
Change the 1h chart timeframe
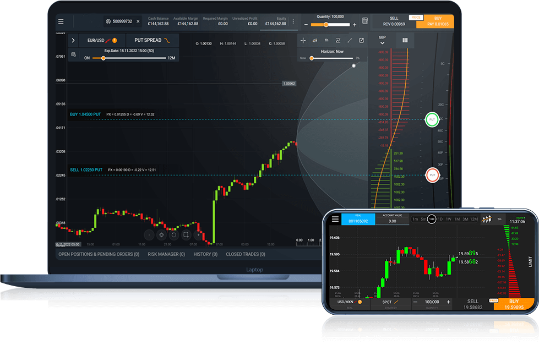pyautogui.click(x=326, y=40)
